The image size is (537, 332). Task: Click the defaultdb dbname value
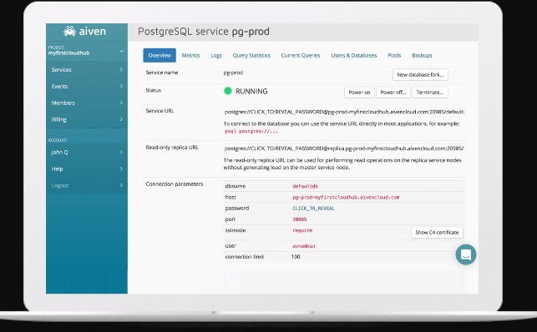(x=305, y=186)
